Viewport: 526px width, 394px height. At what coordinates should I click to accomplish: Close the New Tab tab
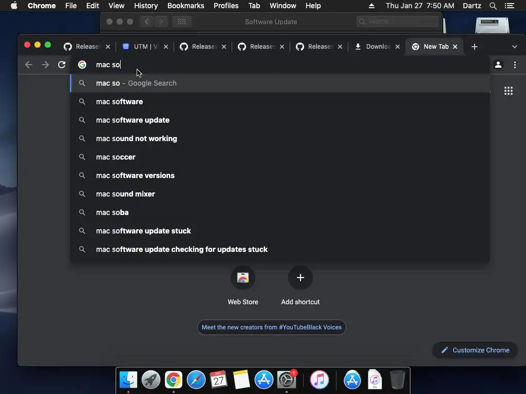pos(455,47)
